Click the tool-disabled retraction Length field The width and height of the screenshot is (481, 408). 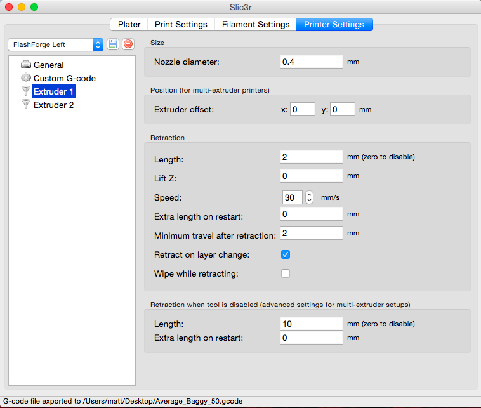[311, 324]
